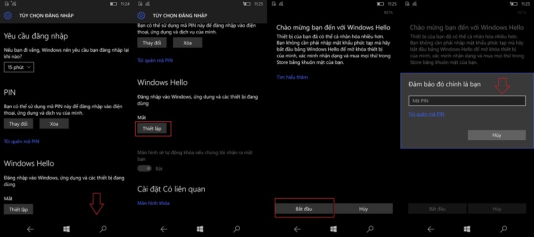Tap the search magnifier on the 11:24 screen
This screenshot has height=237, width=534.
pyautogui.click(x=103, y=229)
